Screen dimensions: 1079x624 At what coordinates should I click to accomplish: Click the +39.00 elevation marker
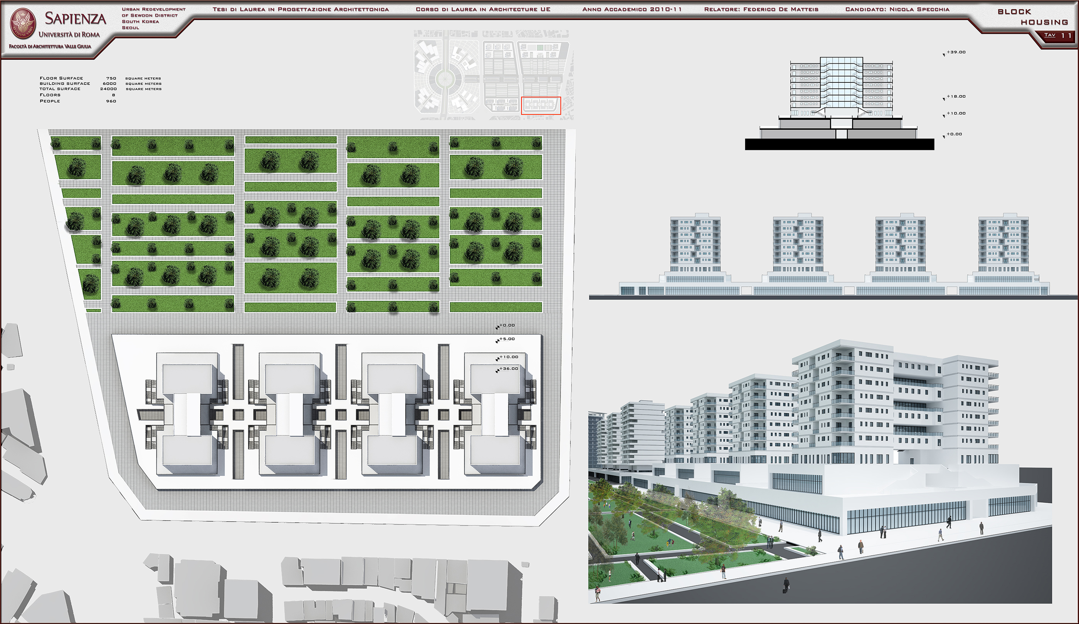[956, 52]
